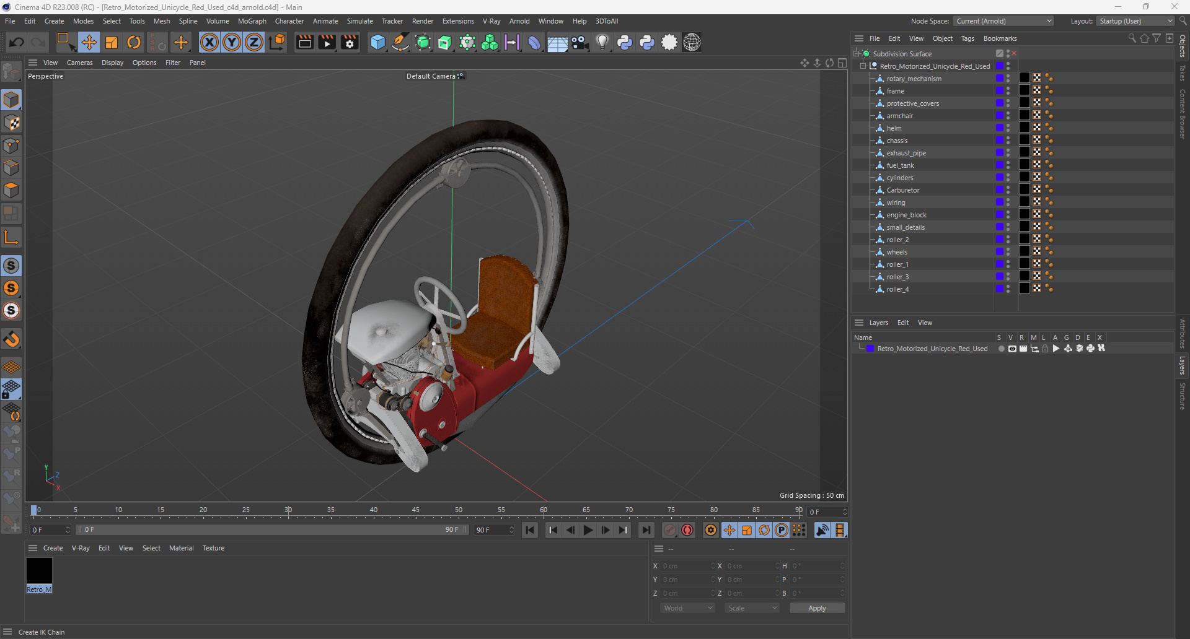The image size is (1190, 639).
Task: Click Render View clapperboard icon
Action: click(x=304, y=42)
